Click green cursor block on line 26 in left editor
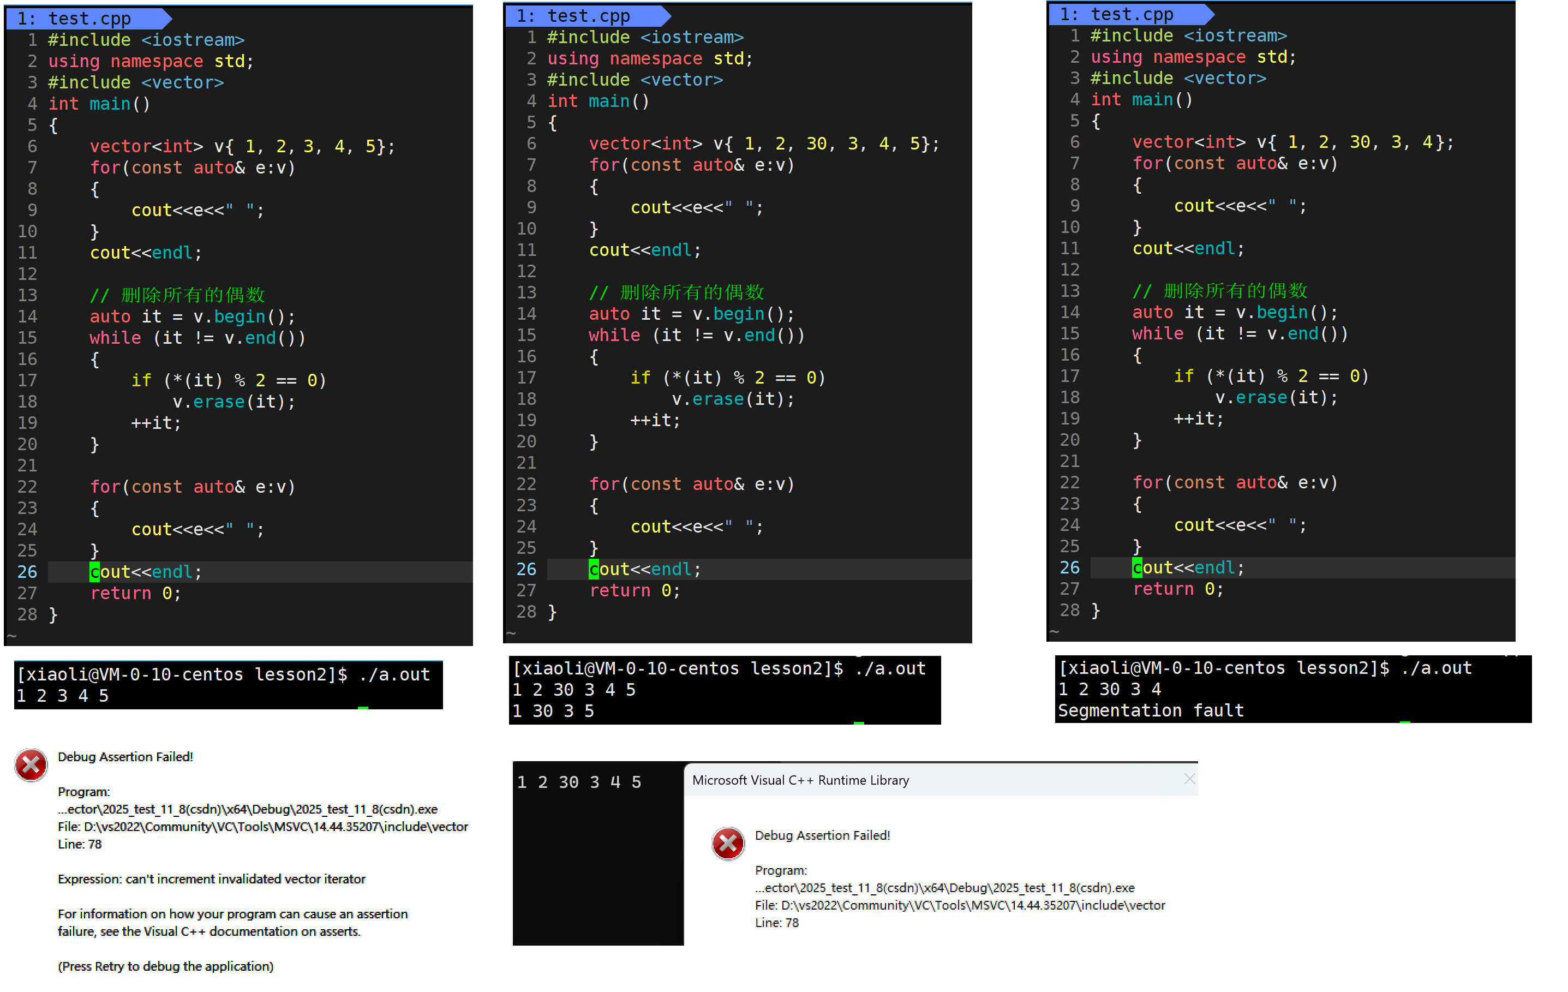The width and height of the screenshot is (1568, 992). pos(94,572)
